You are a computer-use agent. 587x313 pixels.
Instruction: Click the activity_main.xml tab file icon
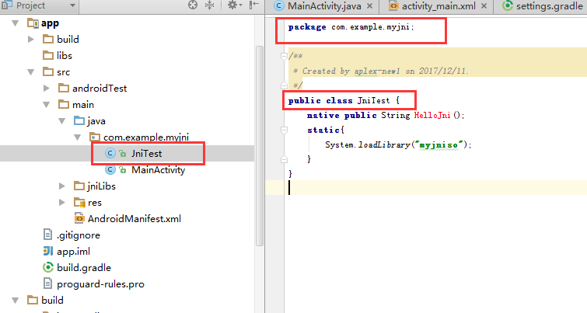[393, 5]
